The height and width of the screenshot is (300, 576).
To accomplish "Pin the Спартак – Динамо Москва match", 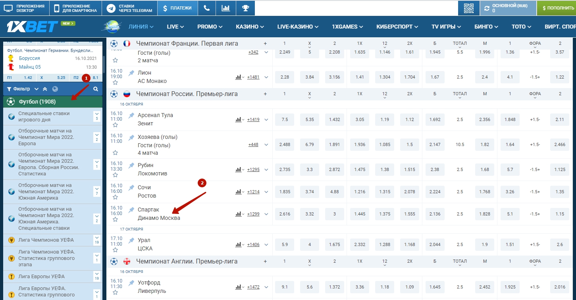I will tap(131, 210).
